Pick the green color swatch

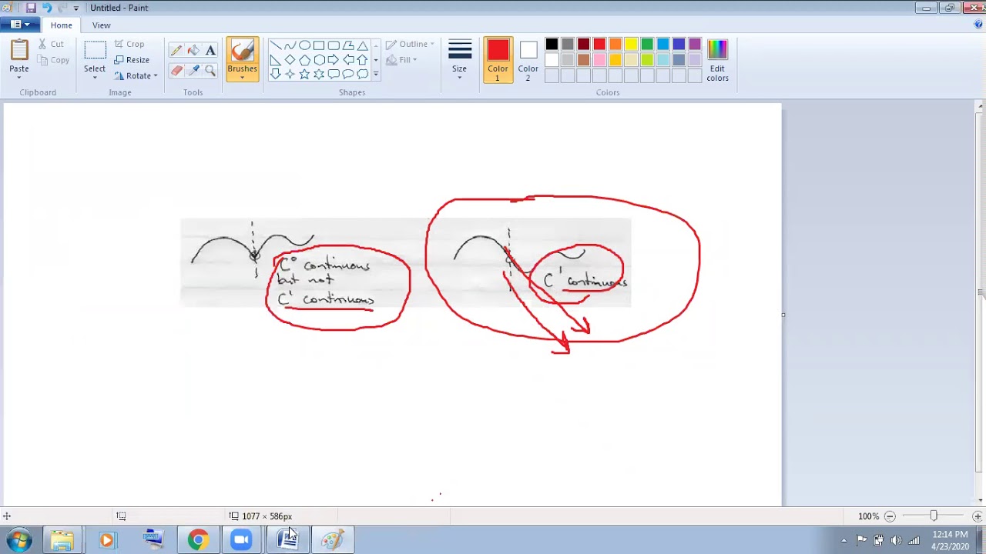click(x=647, y=45)
